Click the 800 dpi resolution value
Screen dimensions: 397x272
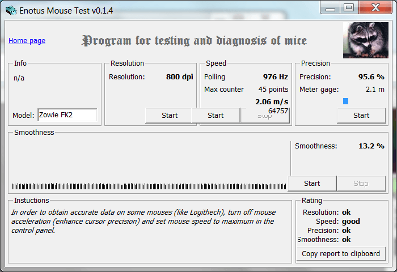[x=179, y=77]
